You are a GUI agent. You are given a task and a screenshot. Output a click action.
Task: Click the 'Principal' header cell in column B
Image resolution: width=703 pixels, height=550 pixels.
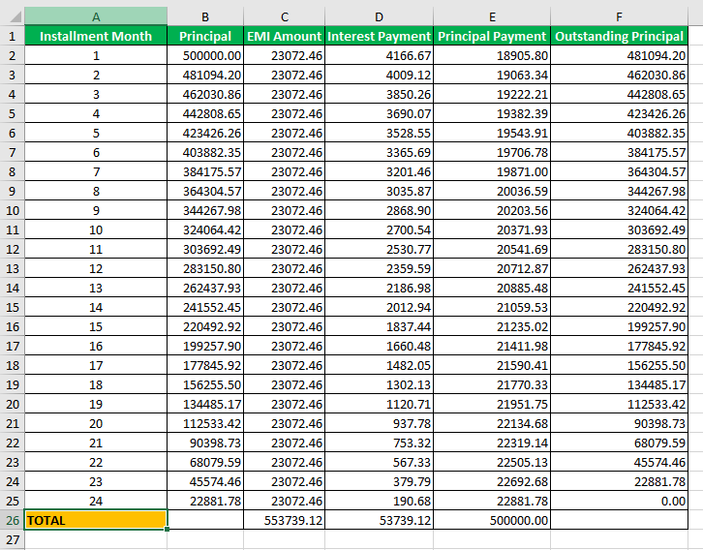click(205, 36)
